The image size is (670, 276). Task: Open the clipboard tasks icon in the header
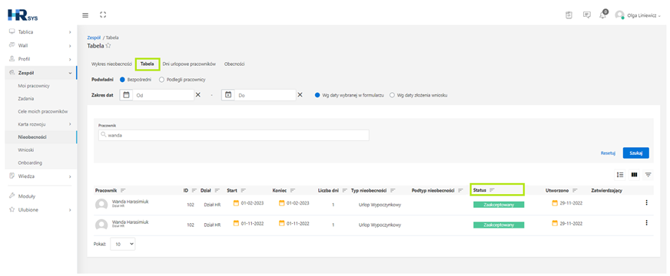click(569, 15)
